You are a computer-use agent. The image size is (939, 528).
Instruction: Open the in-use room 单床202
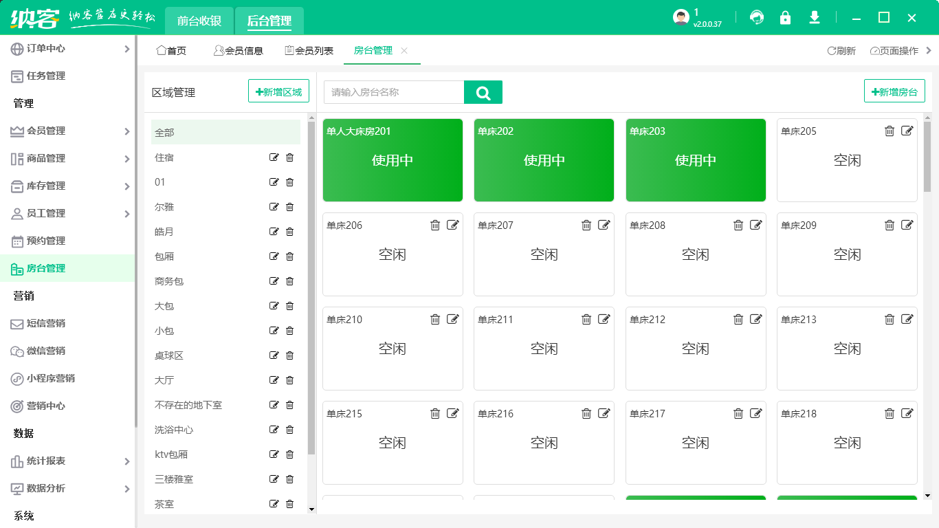click(x=544, y=160)
